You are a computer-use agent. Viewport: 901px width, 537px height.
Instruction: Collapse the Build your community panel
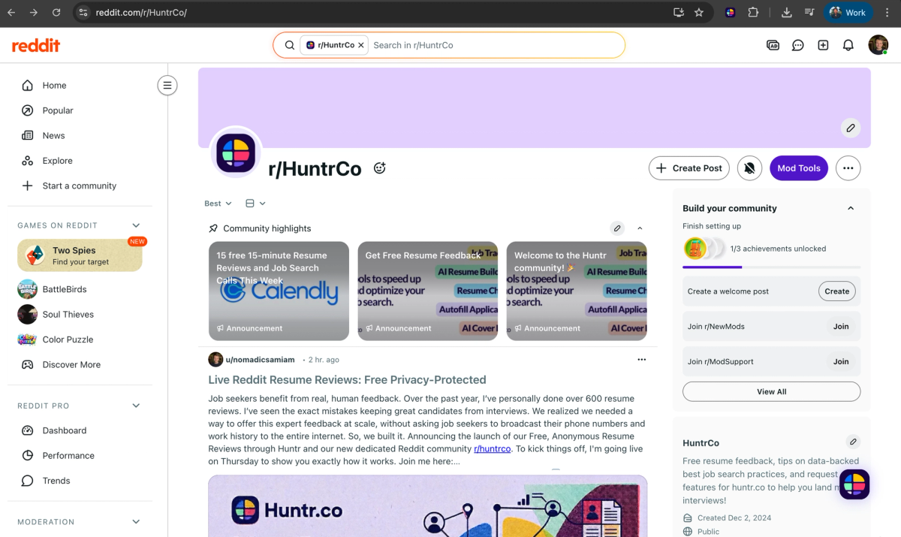coord(851,208)
